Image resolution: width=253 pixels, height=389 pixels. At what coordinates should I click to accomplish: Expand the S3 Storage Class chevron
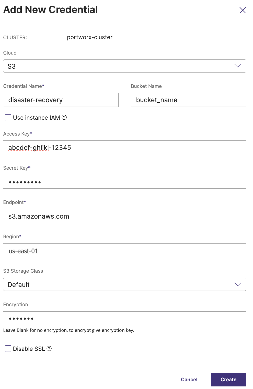click(x=238, y=284)
